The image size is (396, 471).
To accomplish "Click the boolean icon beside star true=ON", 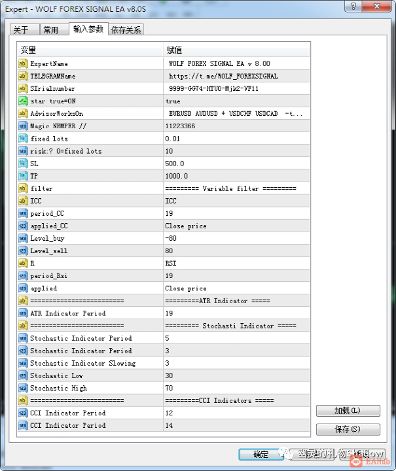I will 23,101.
